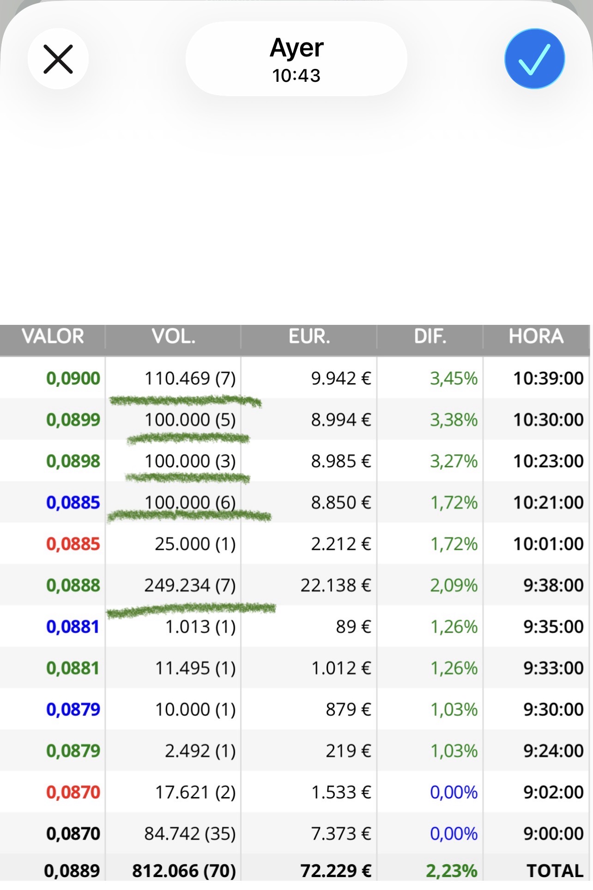Confirm with the blue checkmark button

coord(534,59)
